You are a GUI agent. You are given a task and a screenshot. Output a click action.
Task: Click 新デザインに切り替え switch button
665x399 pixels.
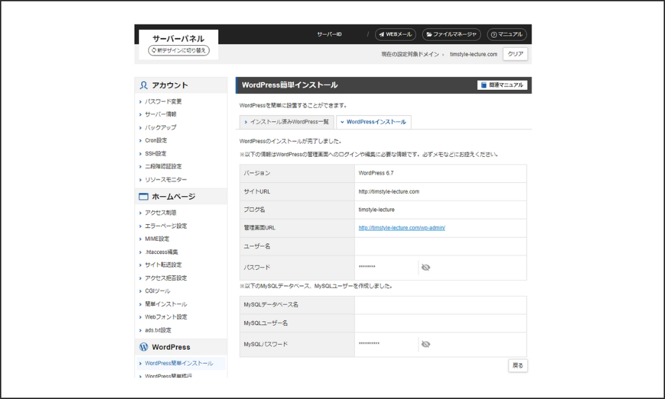coord(178,51)
